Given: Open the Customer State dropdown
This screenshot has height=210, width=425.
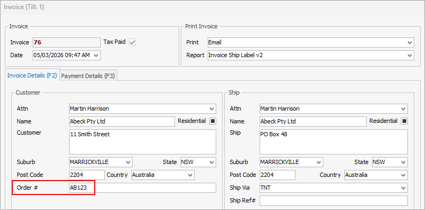Looking at the screenshot, I should tap(211, 162).
